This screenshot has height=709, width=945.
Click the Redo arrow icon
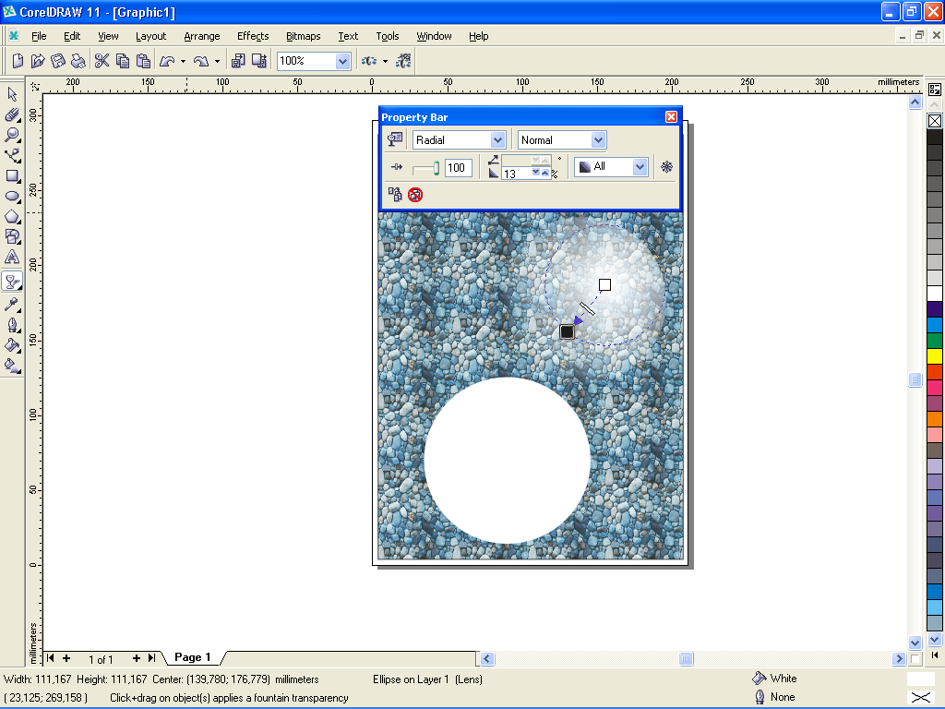pyautogui.click(x=201, y=61)
